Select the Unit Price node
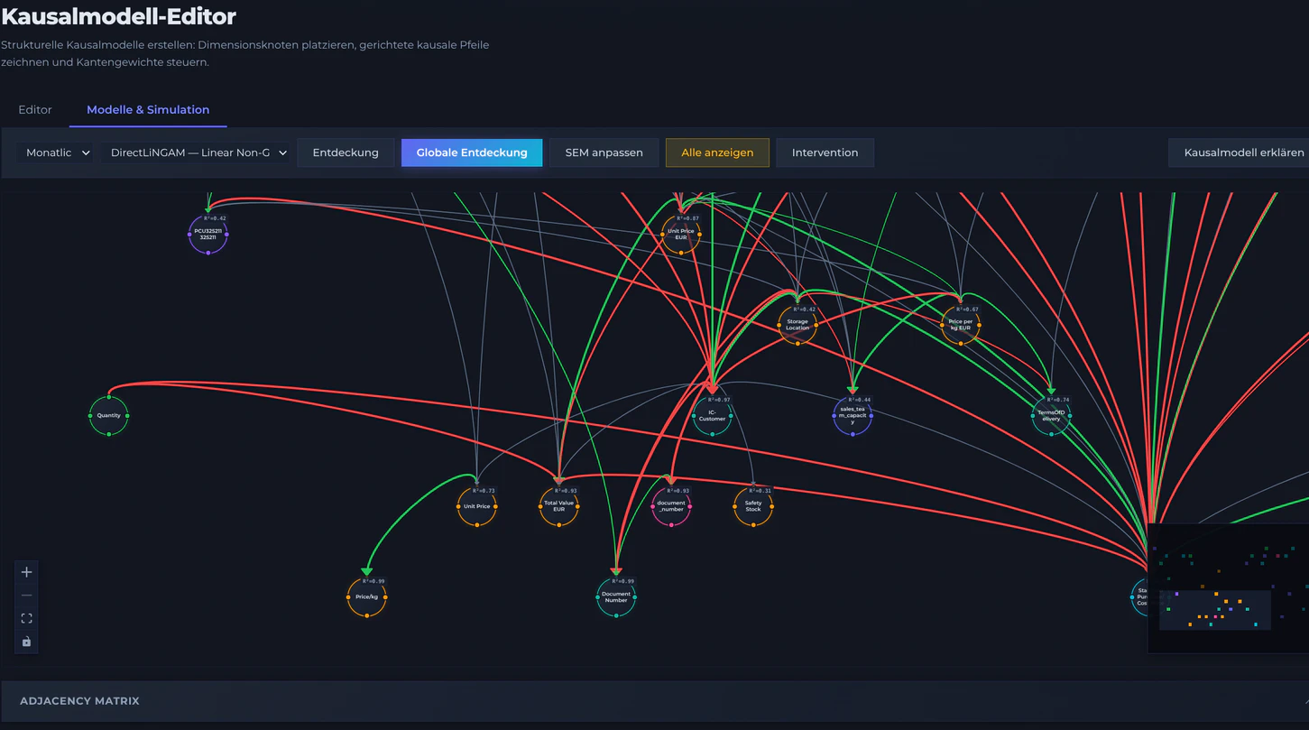 pos(477,506)
